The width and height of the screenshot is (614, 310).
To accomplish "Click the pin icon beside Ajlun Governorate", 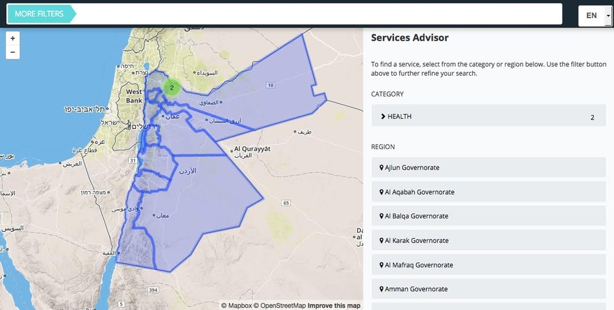I will tap(381, 168).
